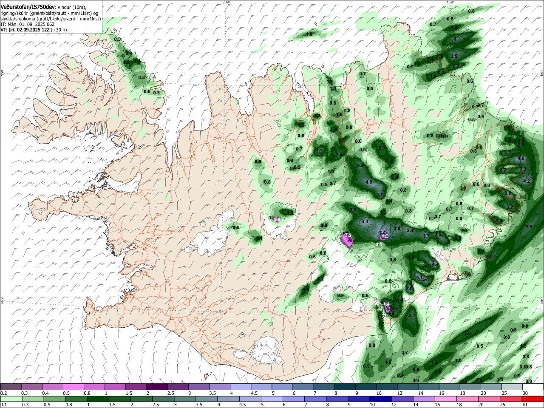Click the '4.4' precipitation value on the map
The width and height of the screenshot is (544, 408).
[435, 264]
